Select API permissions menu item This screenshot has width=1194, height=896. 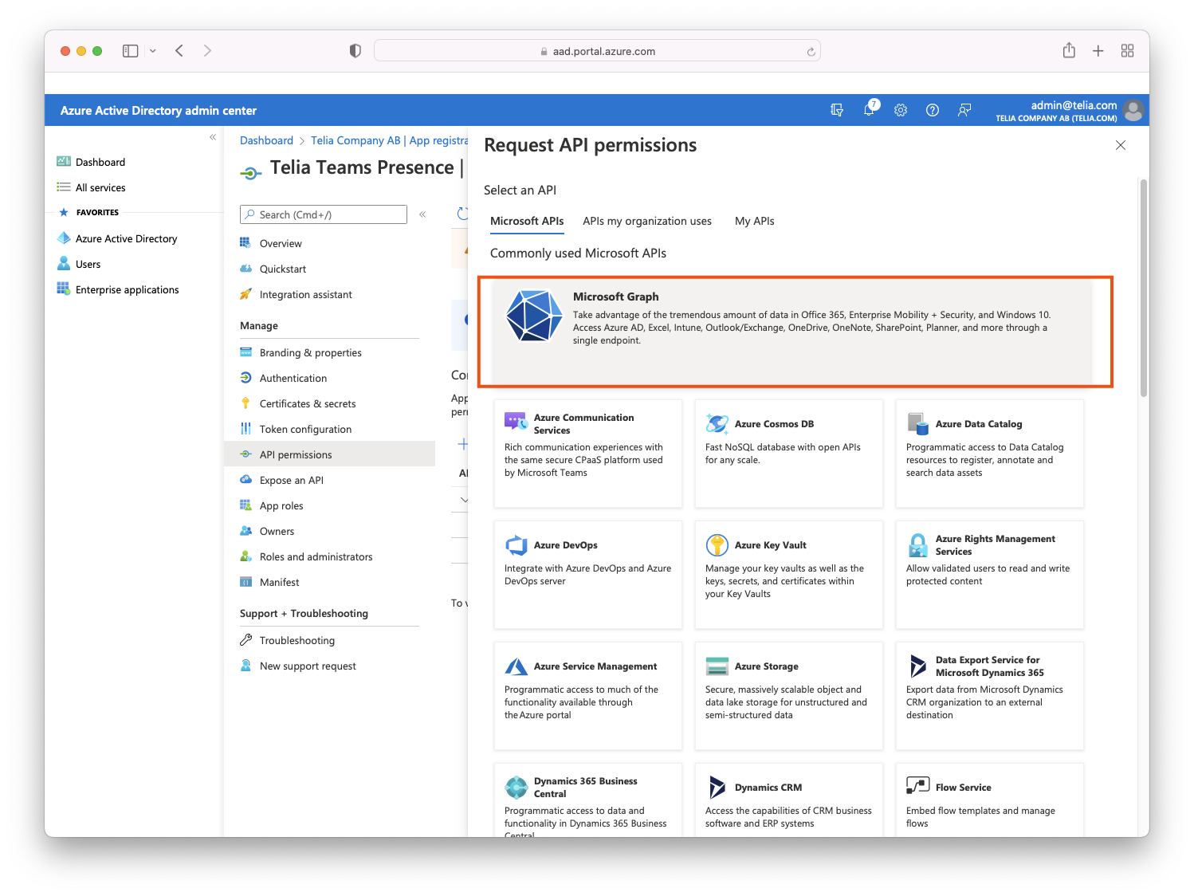tap(329, 454)
